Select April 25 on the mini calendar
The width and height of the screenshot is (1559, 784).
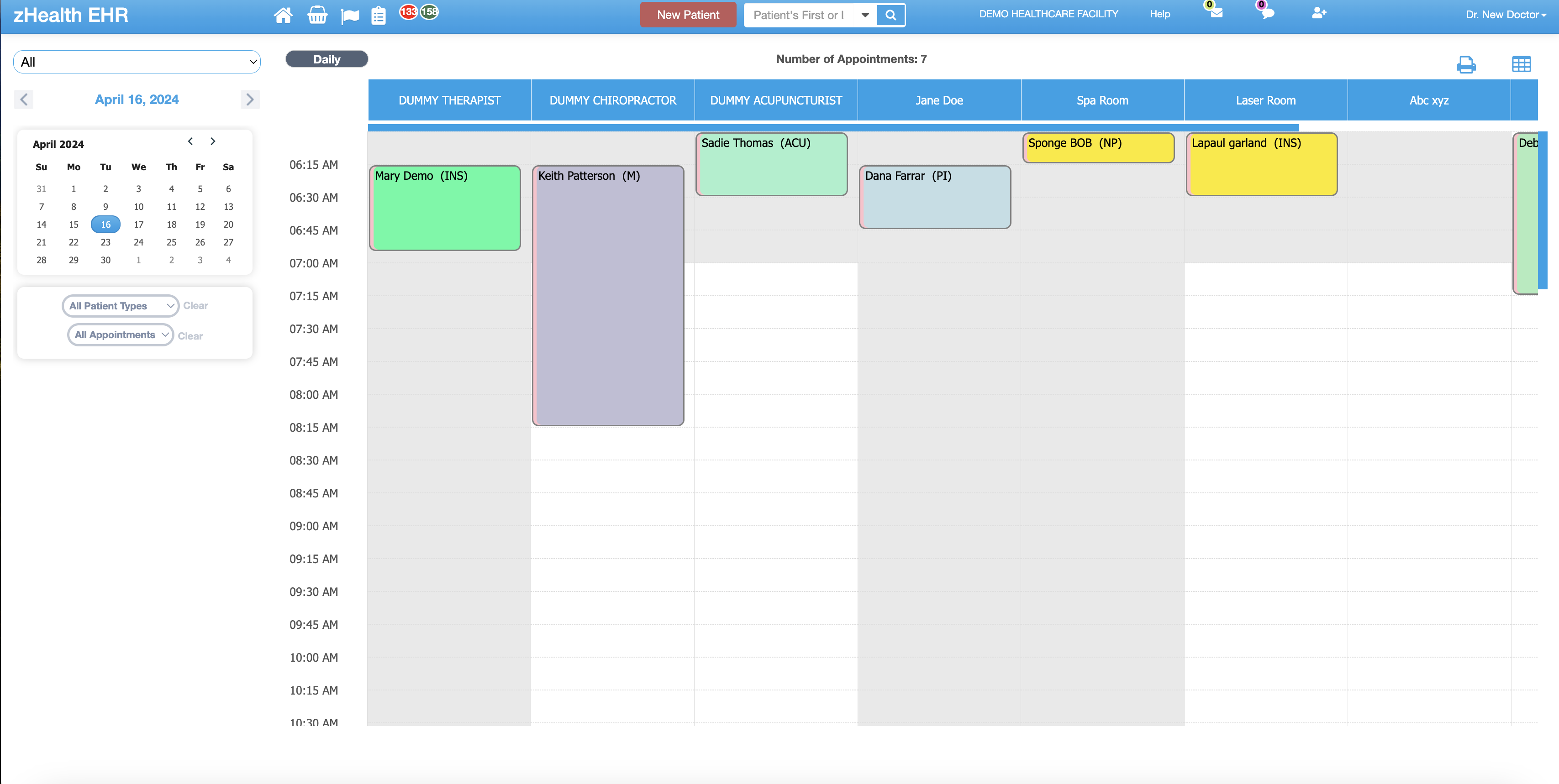tap(171, 242)
